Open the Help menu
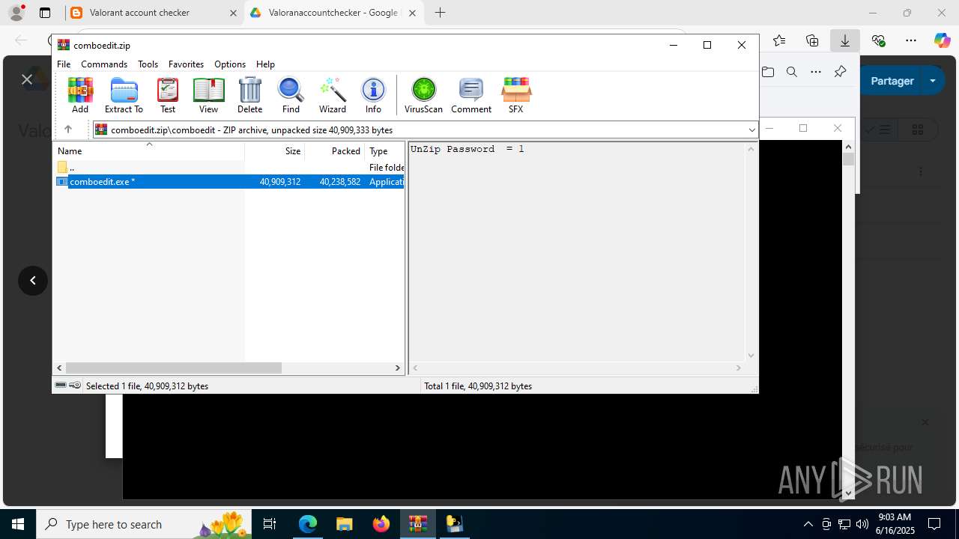 pos(265,64)
